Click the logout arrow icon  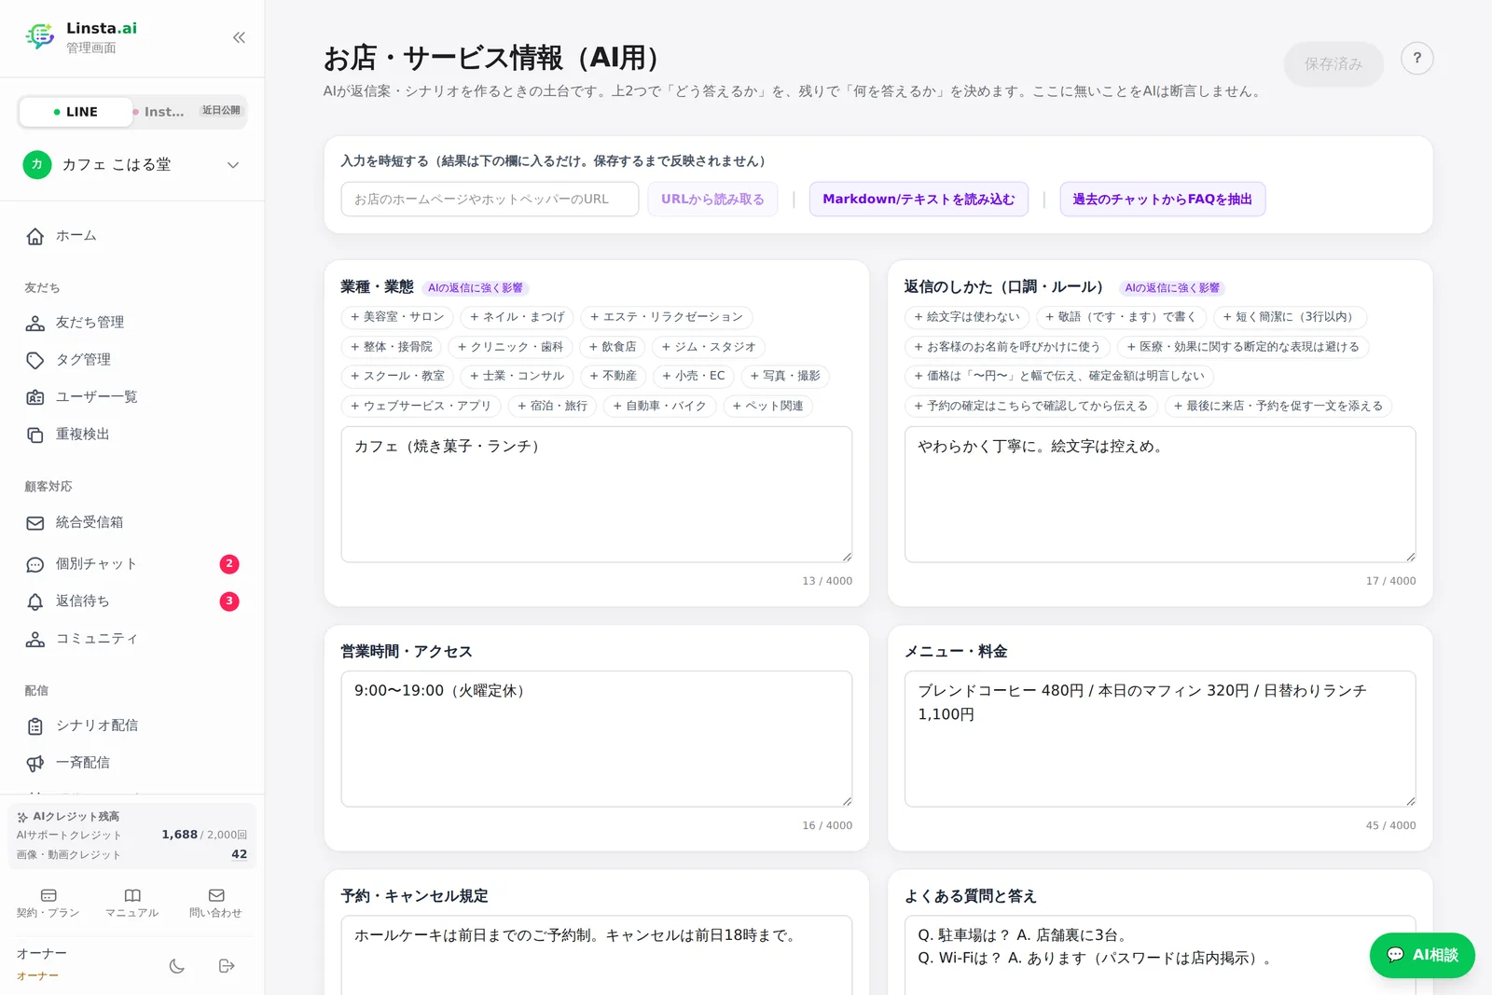click(x=227, y=966)
